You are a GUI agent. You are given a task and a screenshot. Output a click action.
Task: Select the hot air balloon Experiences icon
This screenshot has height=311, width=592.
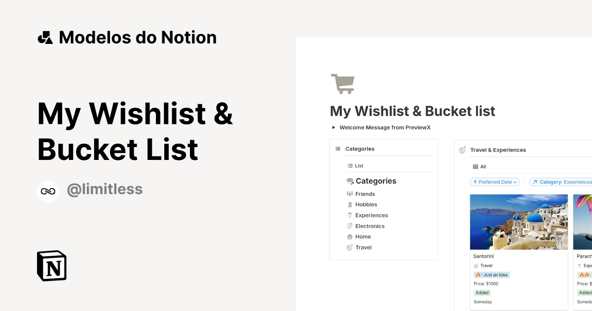[x=350, y=215]
